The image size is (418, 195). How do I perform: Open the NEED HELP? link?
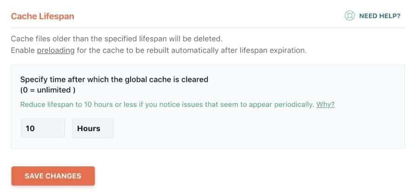coord(379,16)
